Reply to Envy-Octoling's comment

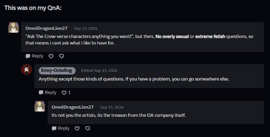click(48, 93)
